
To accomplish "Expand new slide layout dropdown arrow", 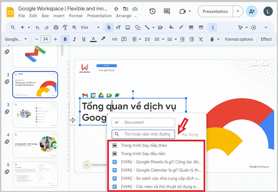I will 29,27.
